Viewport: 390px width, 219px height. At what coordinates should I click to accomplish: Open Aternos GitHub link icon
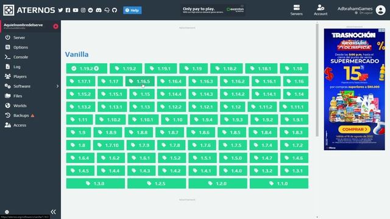point(115,10)
